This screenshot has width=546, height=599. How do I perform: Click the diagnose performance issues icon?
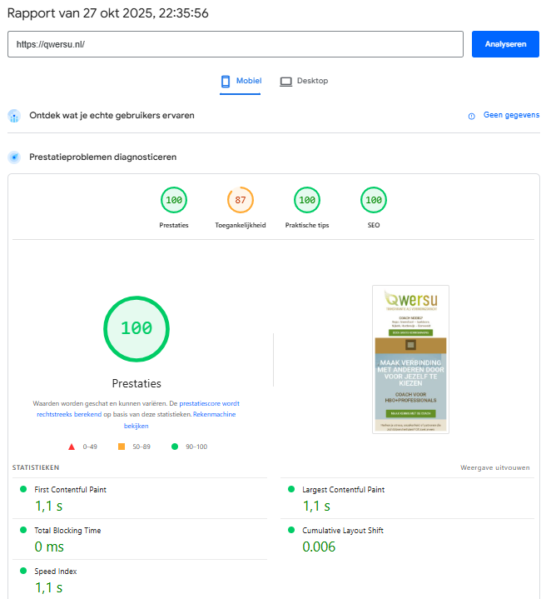coord(14,157)
